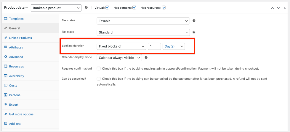The width and height of the screenshot is (290, 132).
Task: Go to the Add-ons section
Action: click(x=15, y=124)
